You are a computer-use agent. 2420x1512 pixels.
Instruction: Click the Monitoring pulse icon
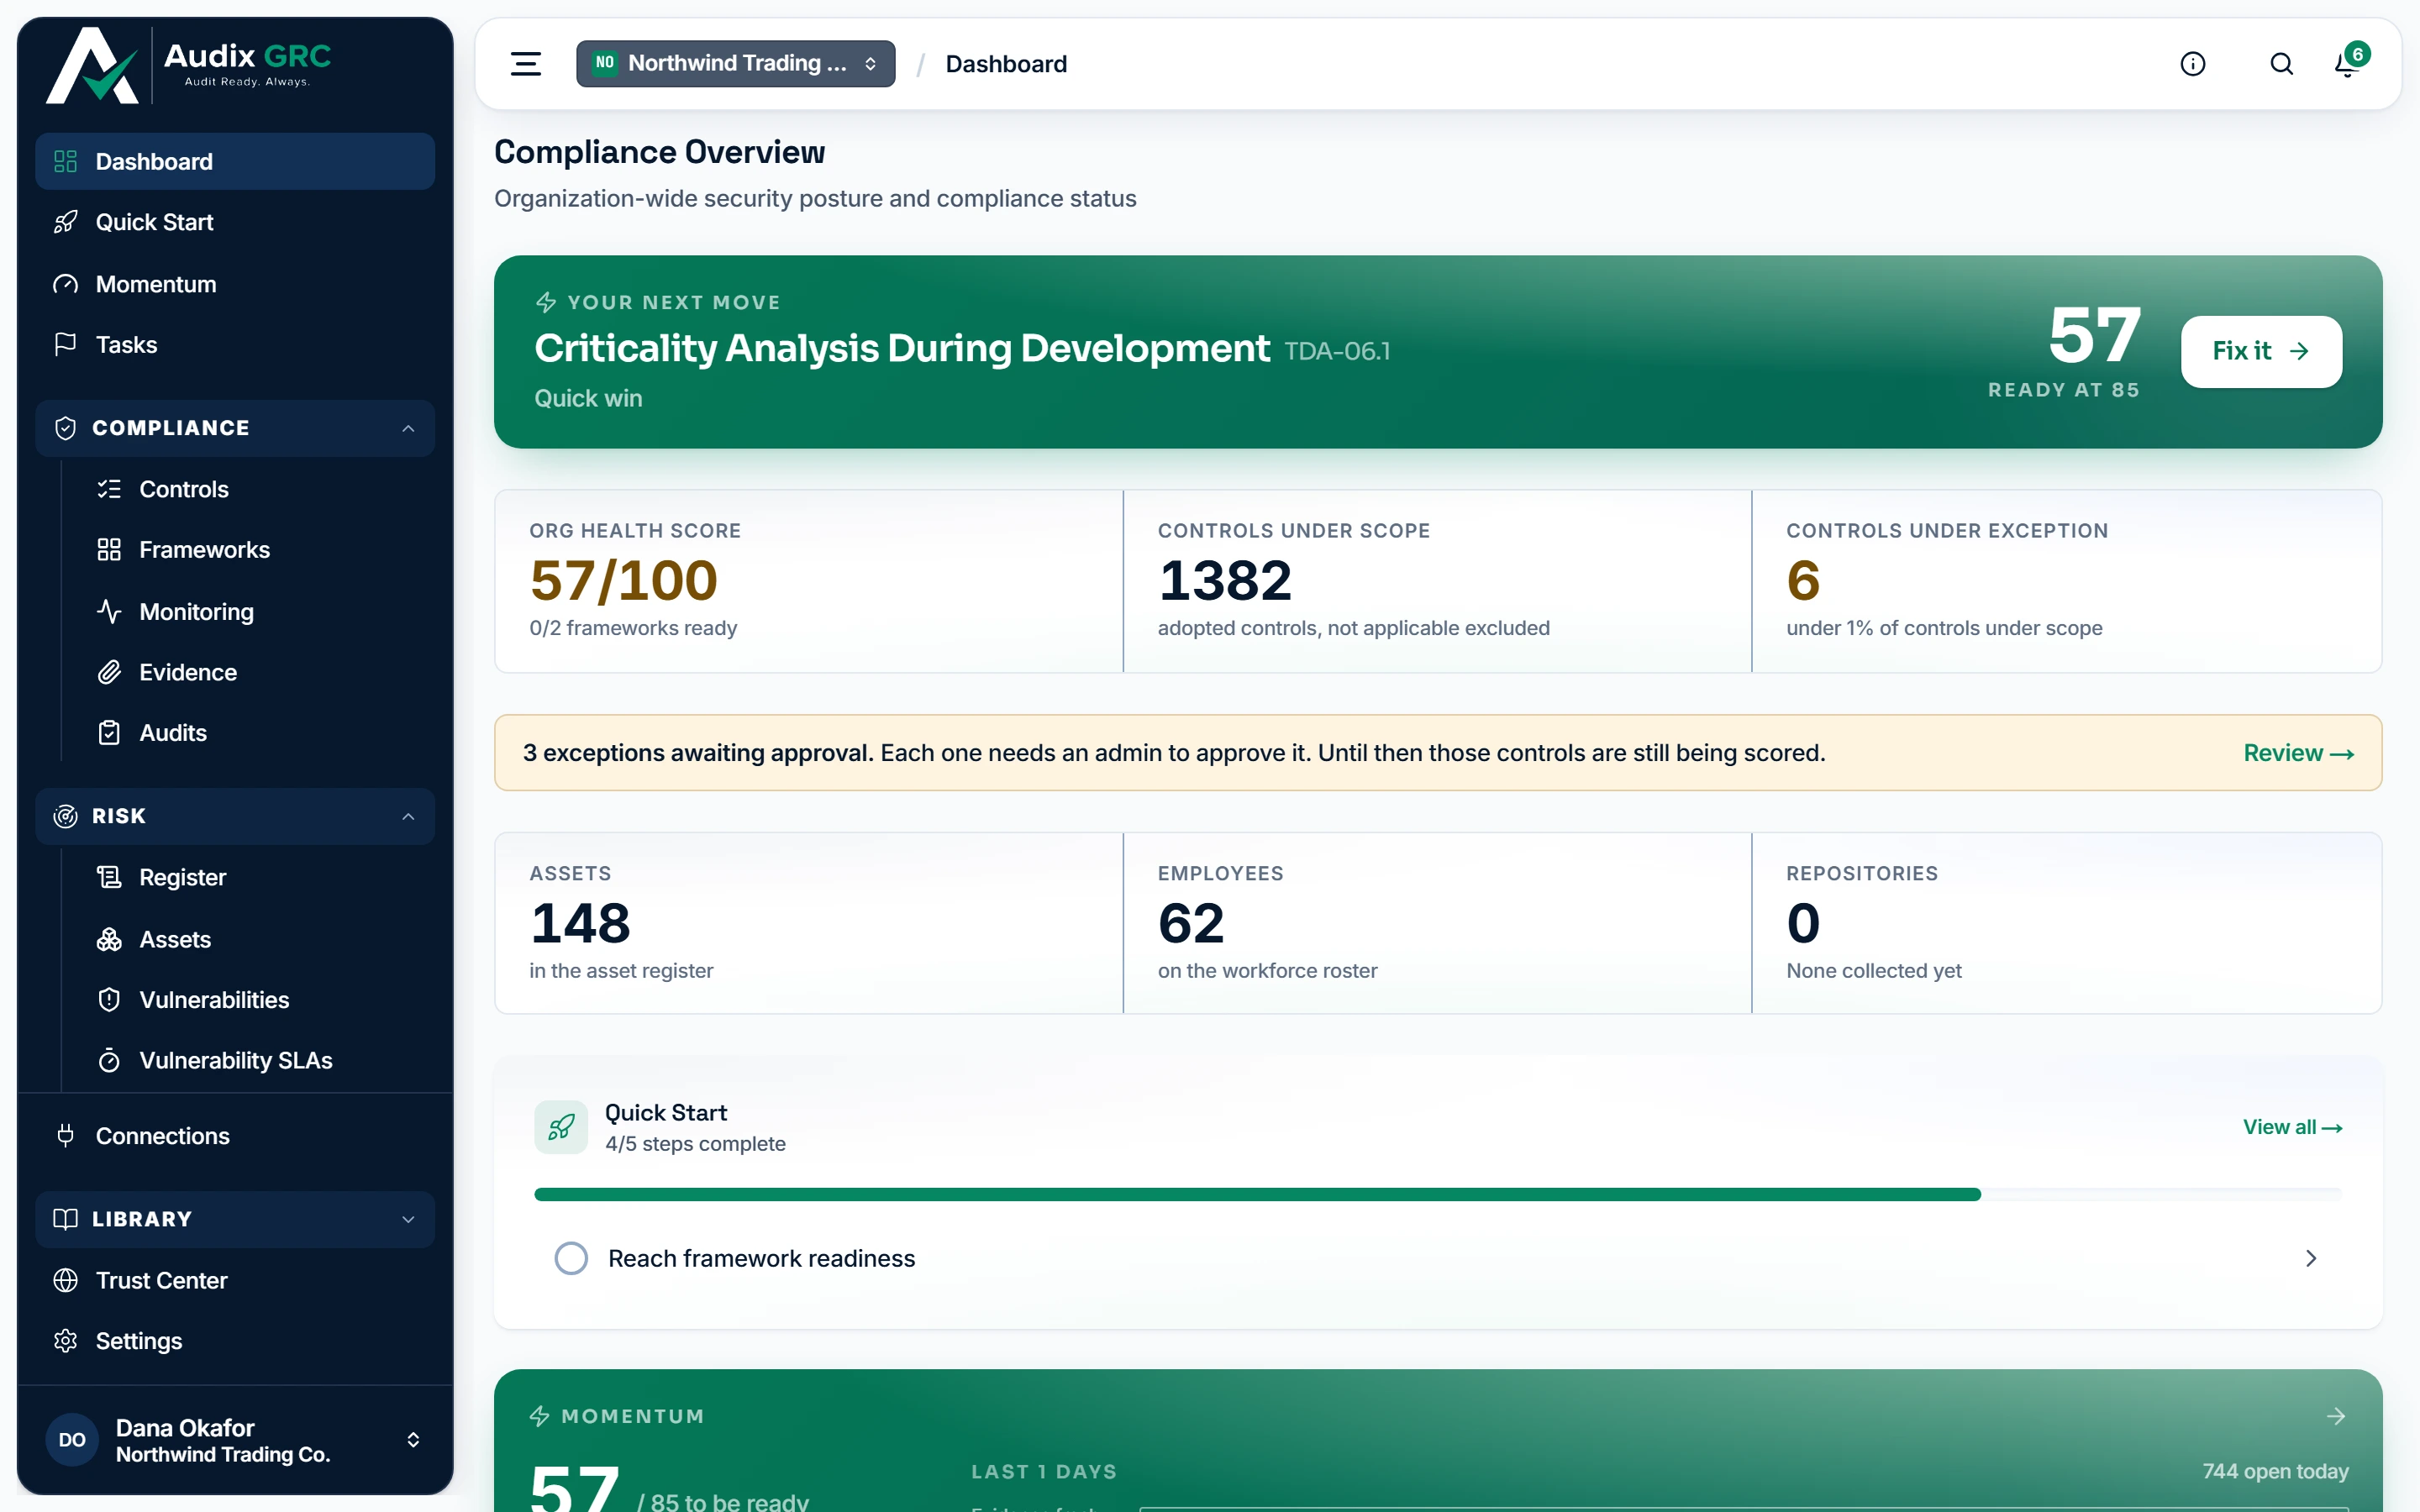pyautogui.click(x=109, y=611)
